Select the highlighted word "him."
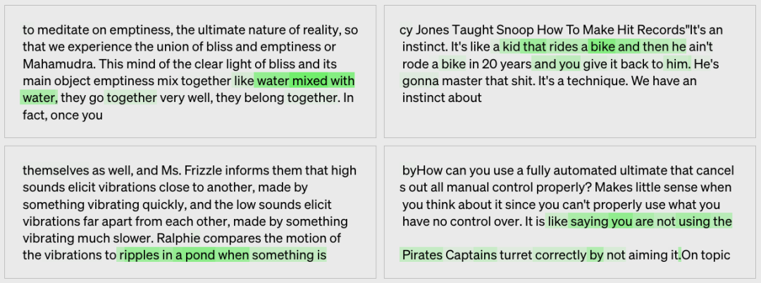The width and height of the screenshot is (761, 283). coord(679,64)
